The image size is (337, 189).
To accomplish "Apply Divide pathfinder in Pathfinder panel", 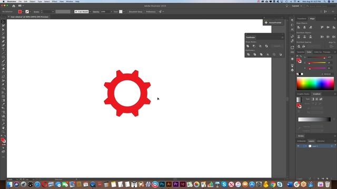I will (x=249, y=55).
